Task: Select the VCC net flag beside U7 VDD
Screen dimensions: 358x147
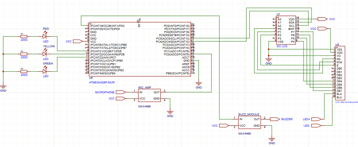Action: coord(322,19)
